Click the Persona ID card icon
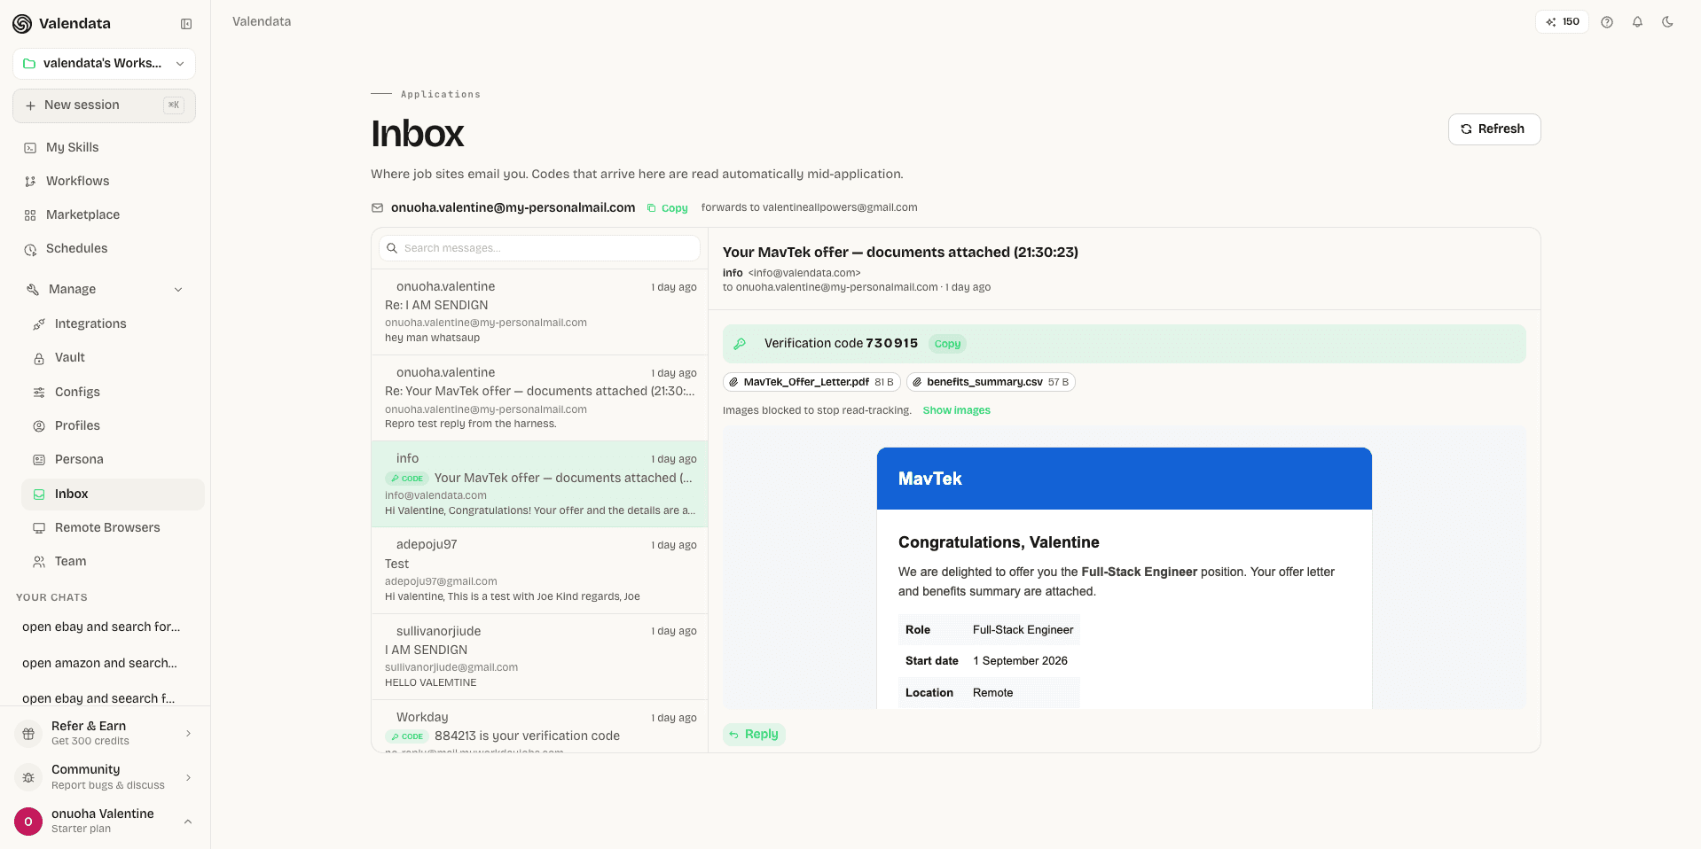Image resolution: width=1701 pixels, height=849 pixels. pos(39,460)
